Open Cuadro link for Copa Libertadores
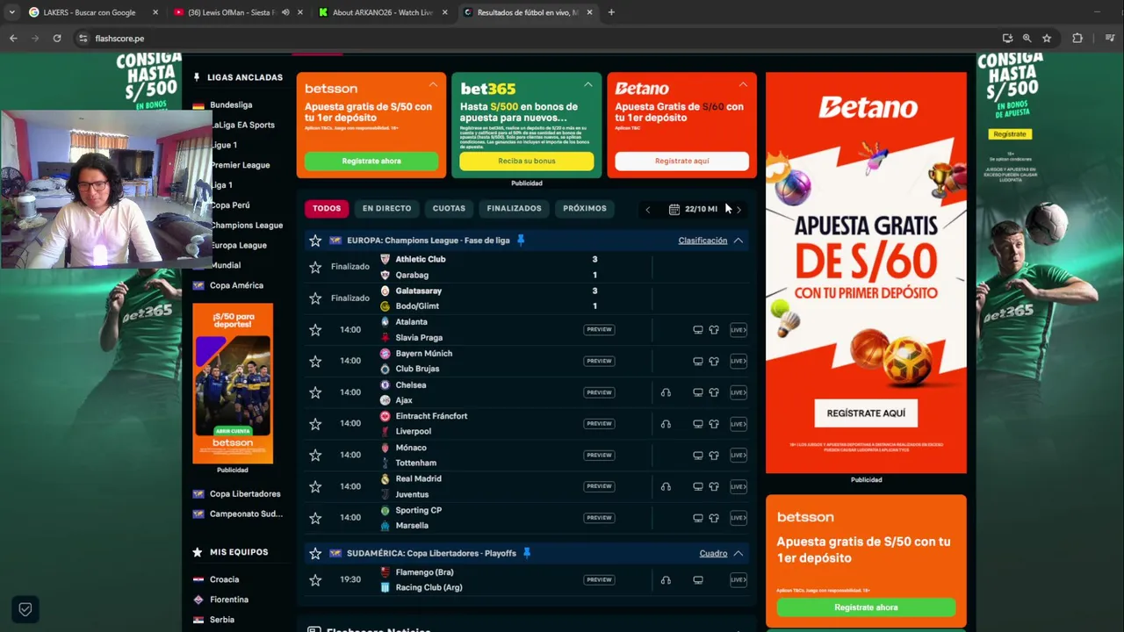The width and height of the screenshot is (1124, 632). 713,554
